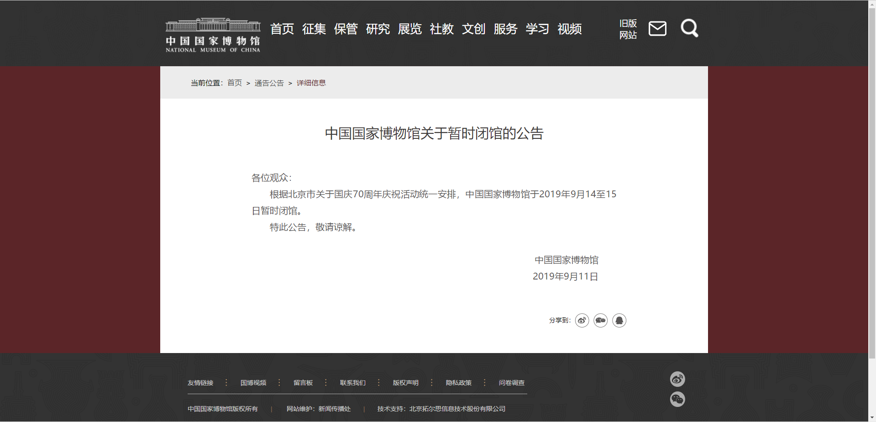Switch to 旧版网站 old site link
Screen dimensions: 876x422
click(x=628, y=29)
